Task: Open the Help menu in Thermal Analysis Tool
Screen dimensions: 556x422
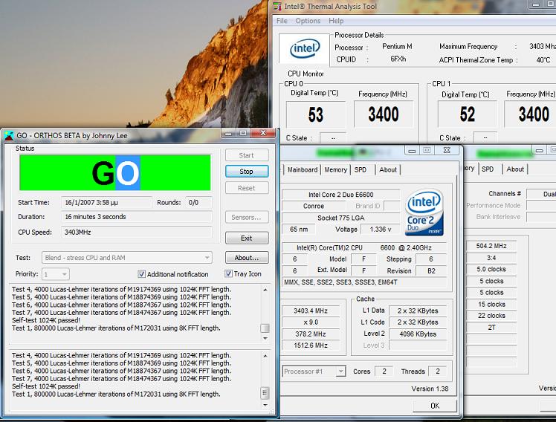Action: coord(336,21)
